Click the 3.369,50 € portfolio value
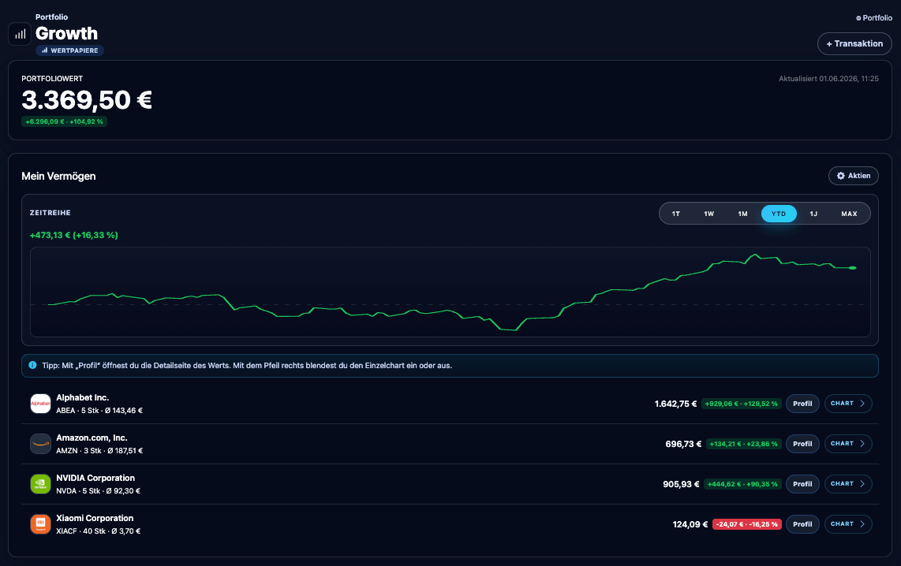 click(x=87, y=100)
